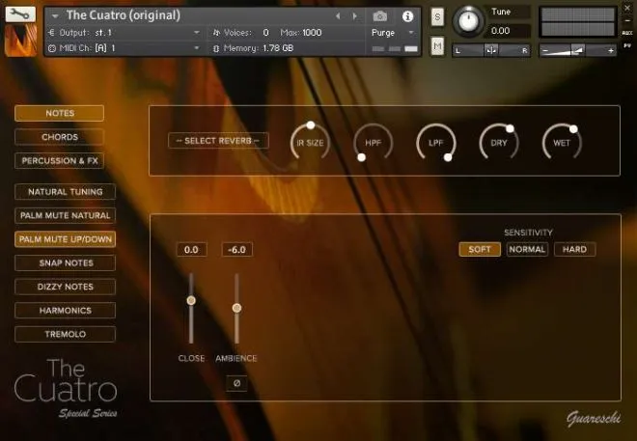Set sensitivity to HARD
This screenshot has height=441, width=637.
point(574,249)
